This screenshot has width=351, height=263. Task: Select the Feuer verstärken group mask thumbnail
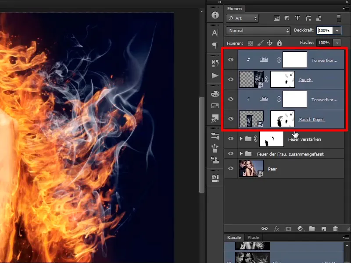(x=272, y=139)
